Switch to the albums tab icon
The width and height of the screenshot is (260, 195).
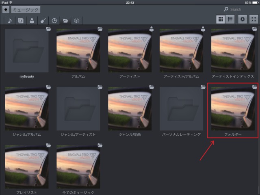(x=21, y=21)
